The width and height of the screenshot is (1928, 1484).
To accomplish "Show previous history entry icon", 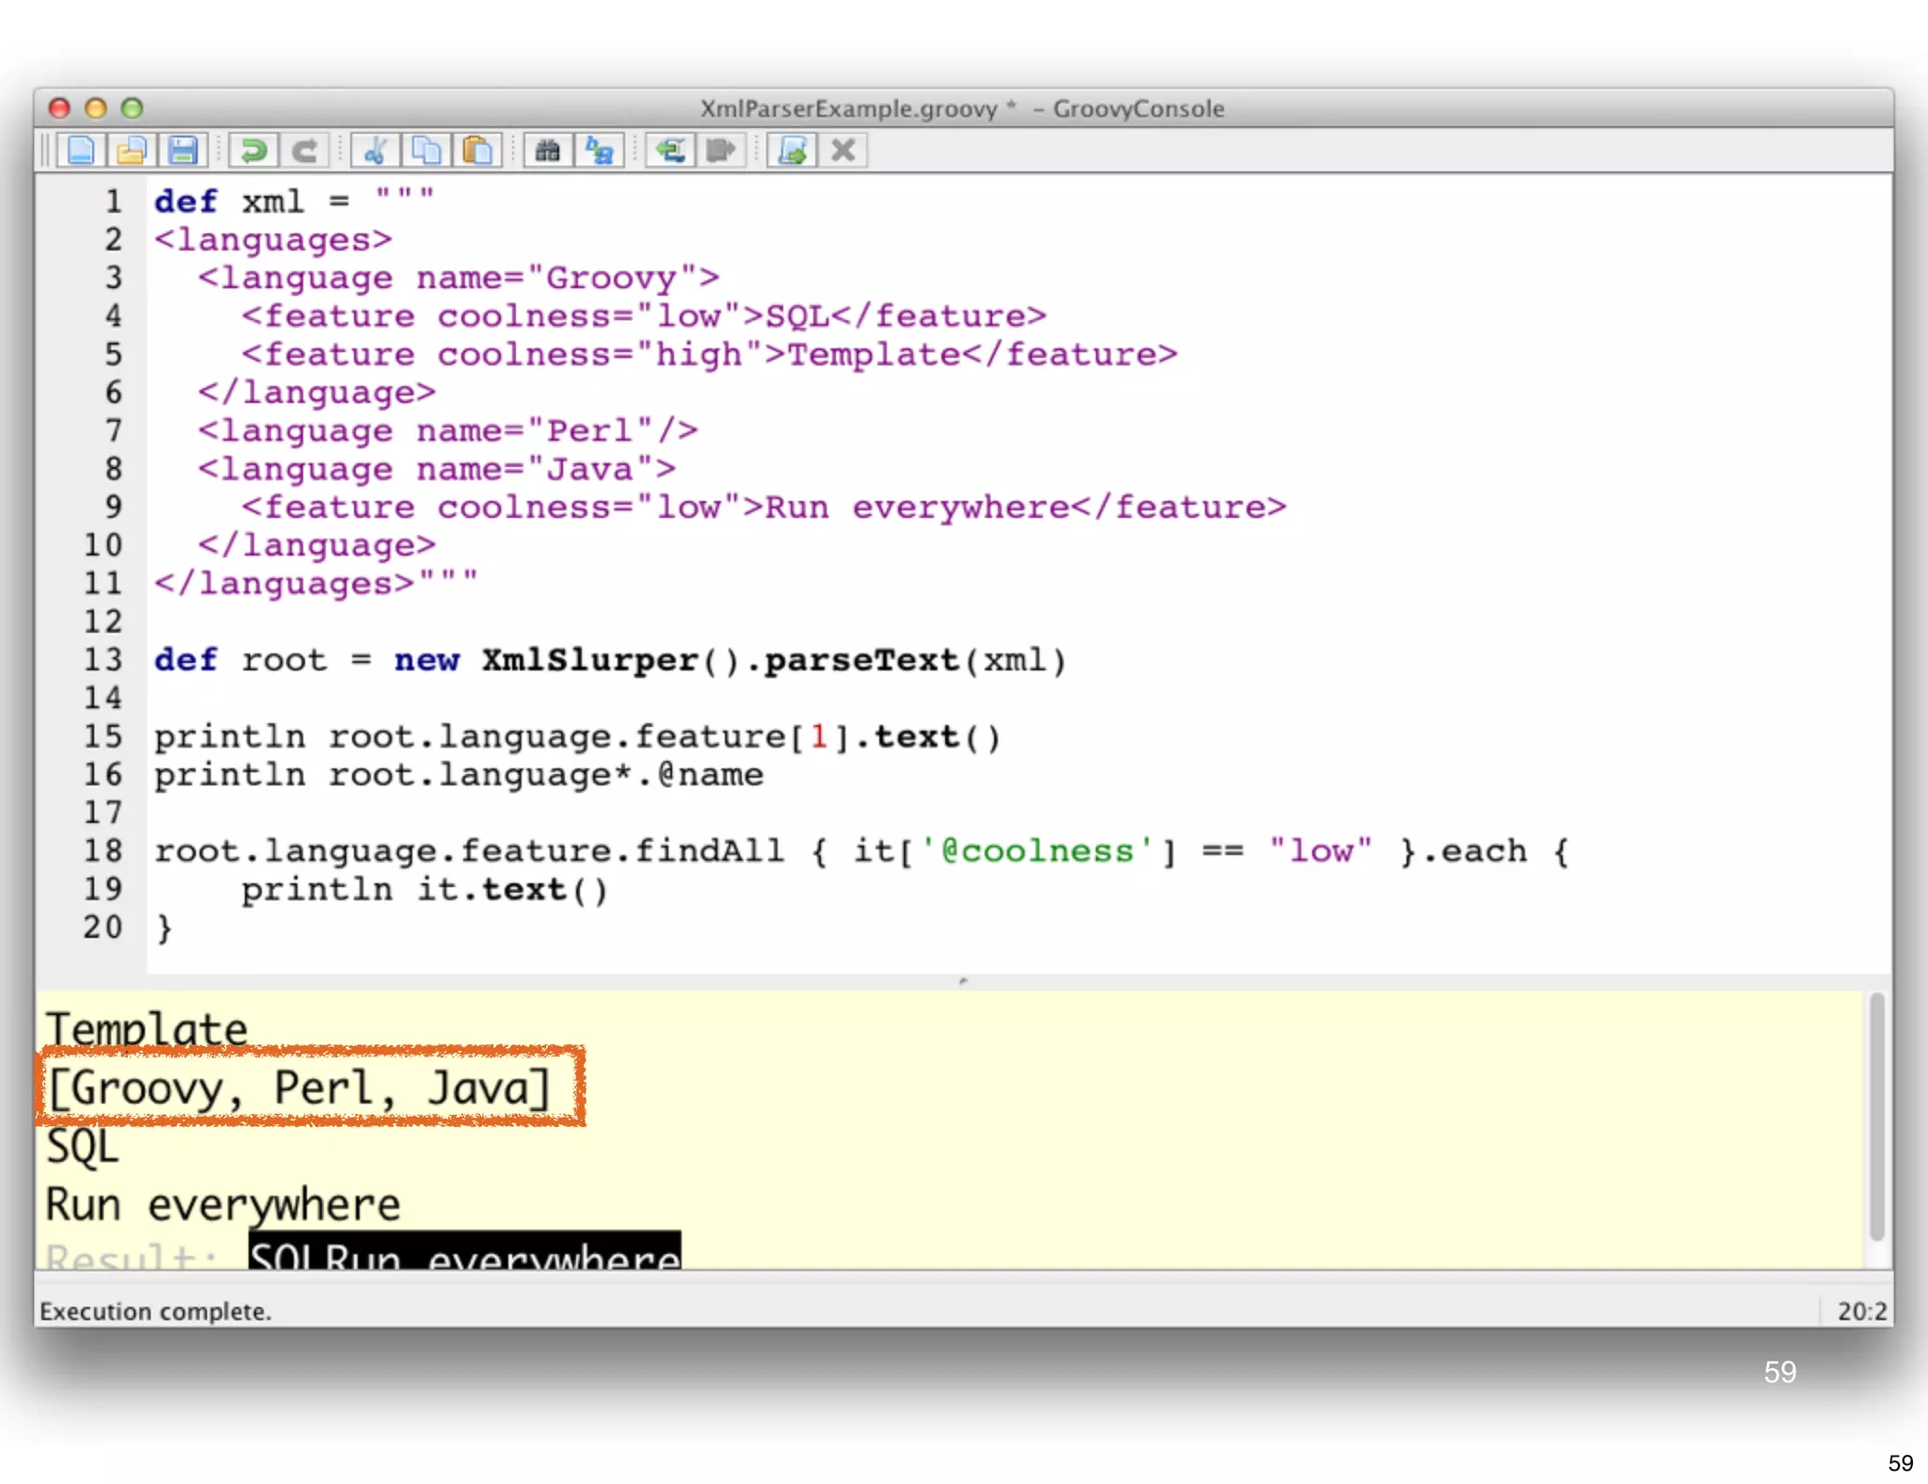I will pos(670,151).
